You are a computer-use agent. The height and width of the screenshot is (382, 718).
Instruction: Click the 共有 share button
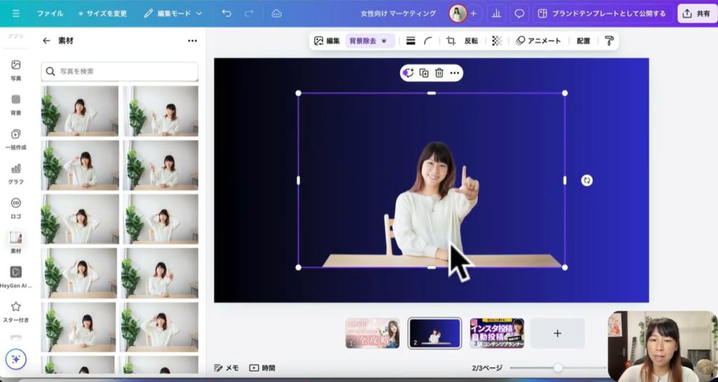click(x=696, y=13)
